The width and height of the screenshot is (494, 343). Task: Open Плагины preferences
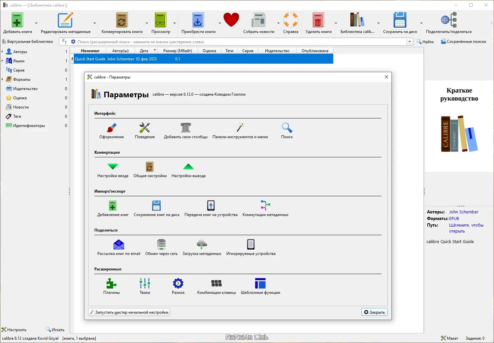pos(112,286)
